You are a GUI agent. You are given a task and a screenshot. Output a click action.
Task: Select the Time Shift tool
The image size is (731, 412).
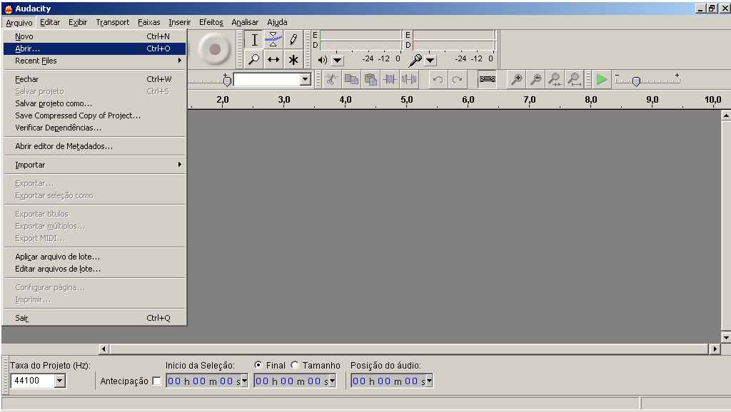[x=273, y=60]
